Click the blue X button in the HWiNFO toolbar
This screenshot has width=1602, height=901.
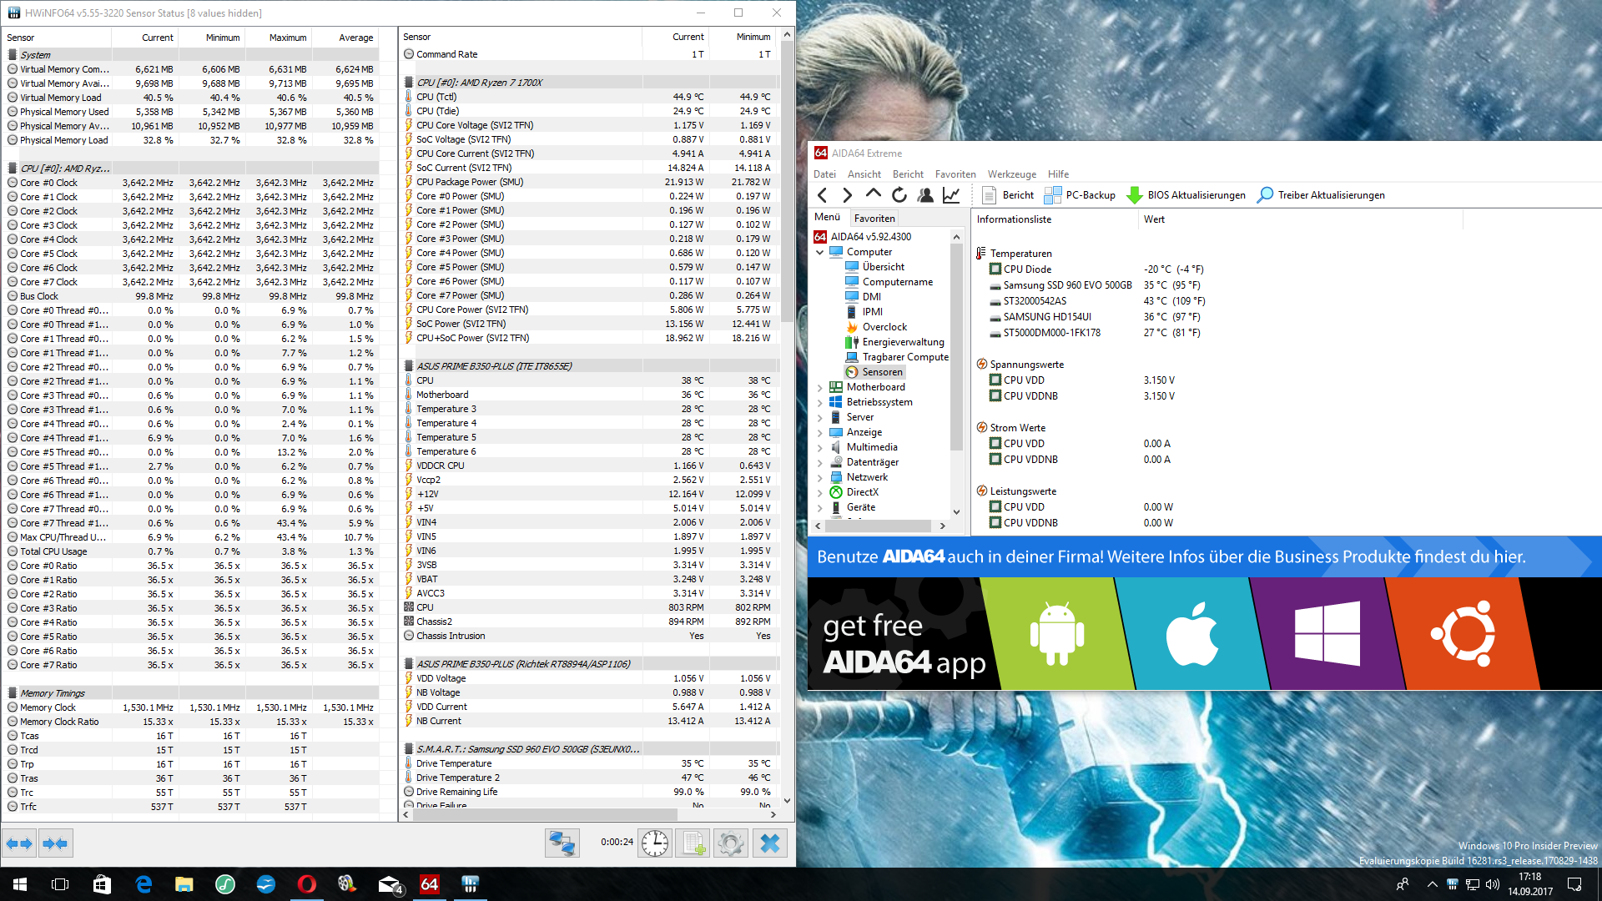click(x=770, y=843)
